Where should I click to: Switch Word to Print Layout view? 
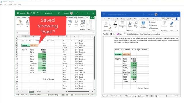[x=152, y=96]
